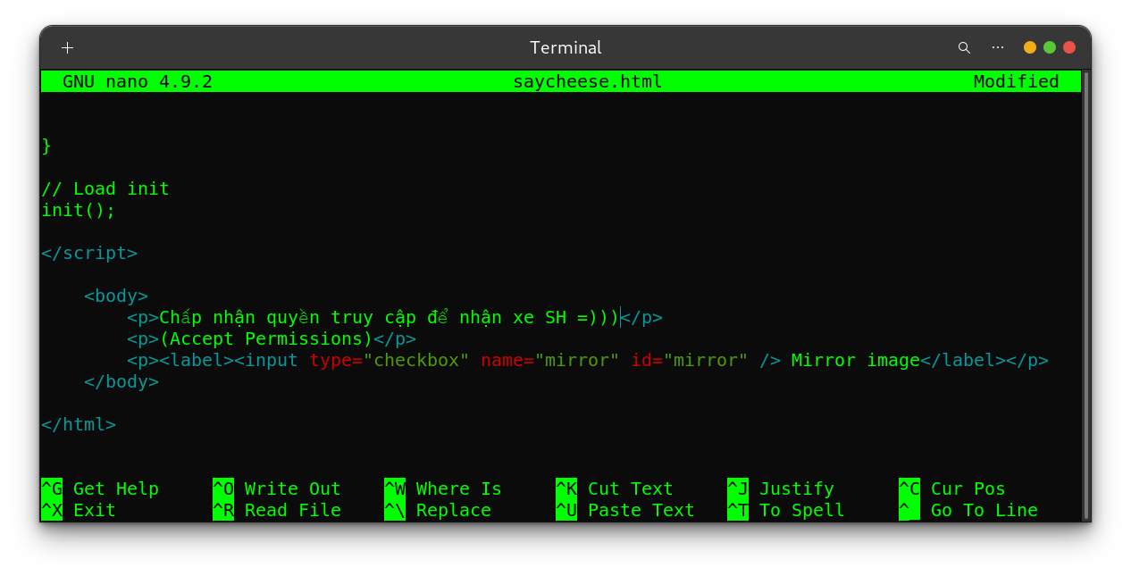Click the "// Load init" comment line
Image resolution: width=1131 pixels, height=576 pixels.
click(x=105, y=188)
